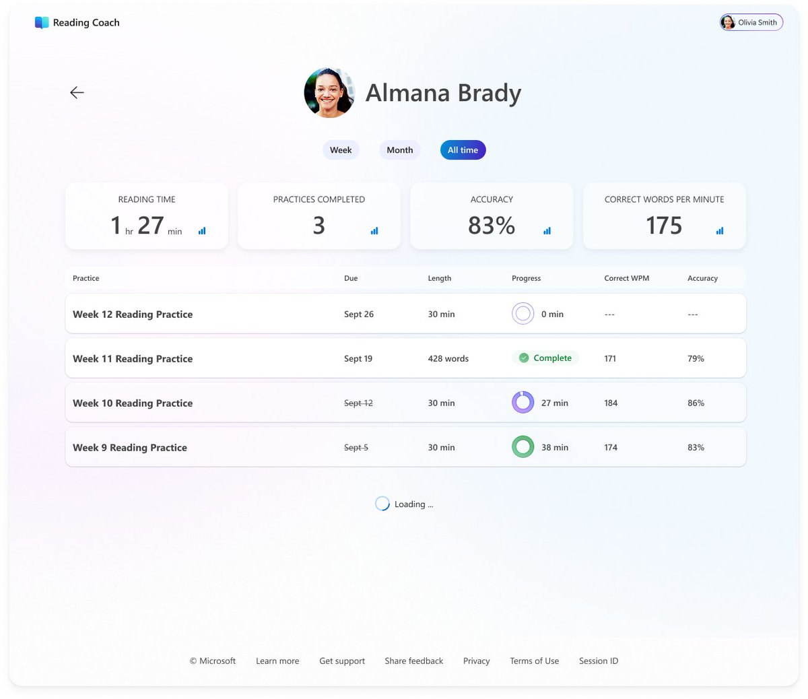Click the Almana Brady name heading
Image resolution: width=808 pixels, height=699 pixels.
coord(444,93)
